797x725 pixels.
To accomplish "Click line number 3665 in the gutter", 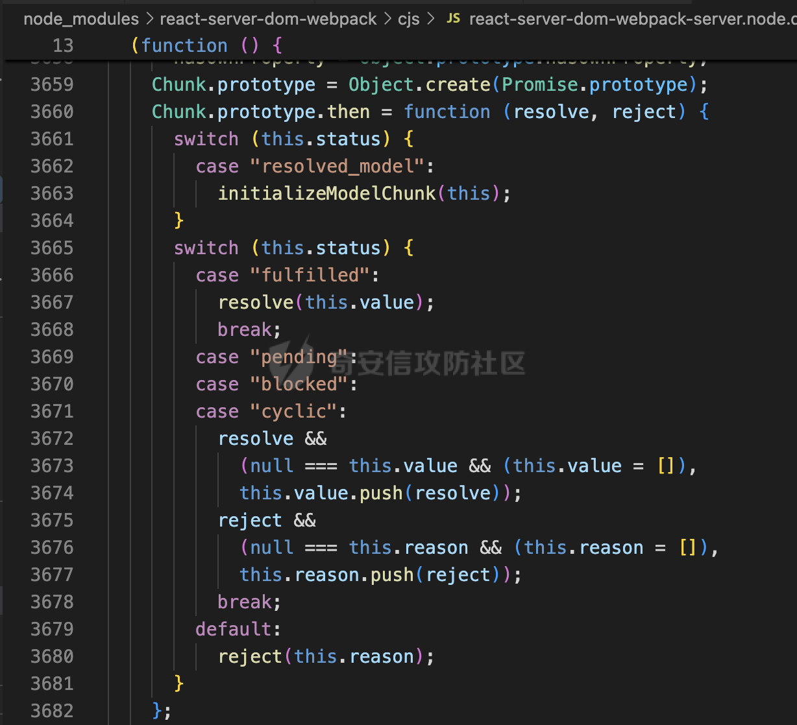I will 52,248.
